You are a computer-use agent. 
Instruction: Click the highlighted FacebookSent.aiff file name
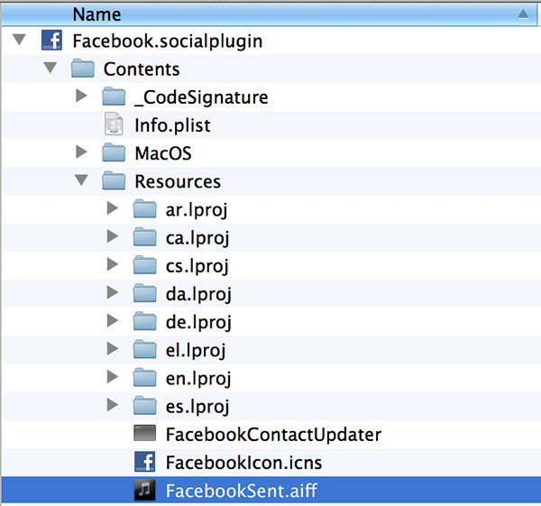(242, 491)
